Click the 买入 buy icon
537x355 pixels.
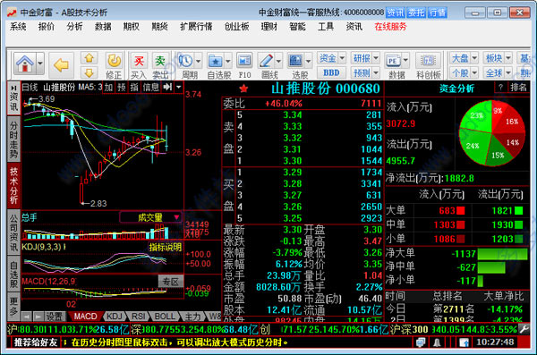139,62
